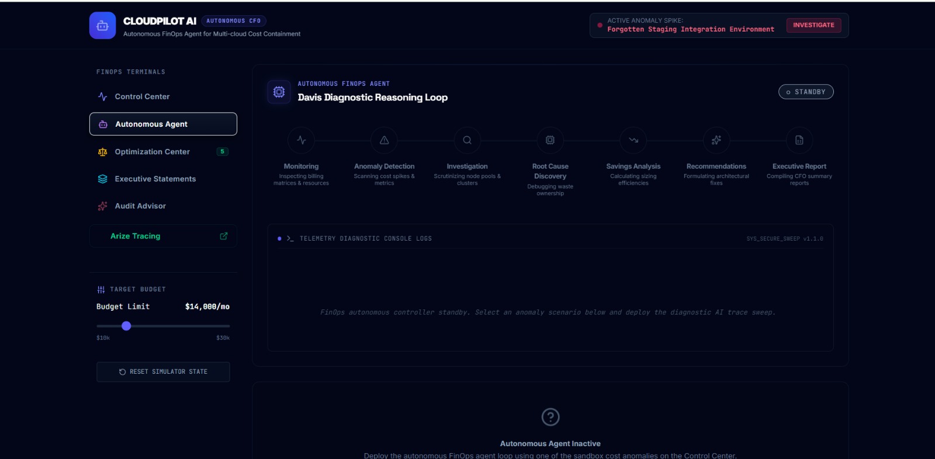This screenshot has width=935, height=459.
Task: Click the 'Davis Diagnostic Reasoning Loop' heading
Action: 373,98
